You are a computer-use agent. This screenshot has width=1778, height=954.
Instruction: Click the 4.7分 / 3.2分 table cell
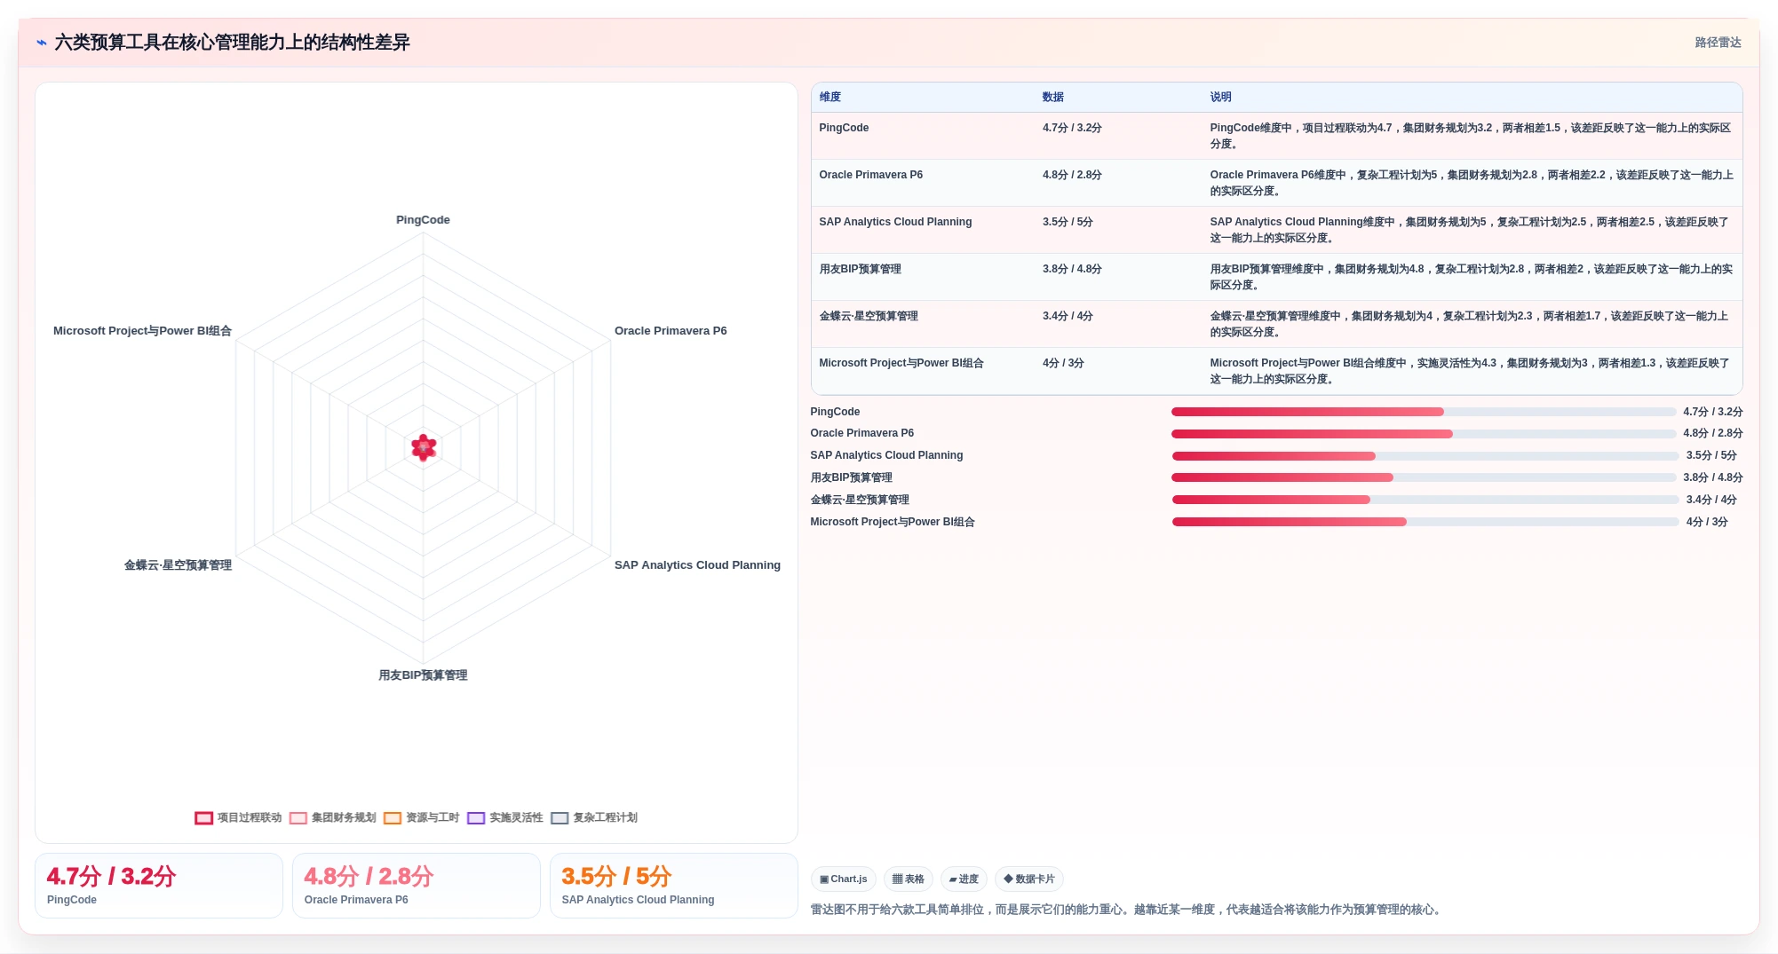(x=1072, y=128)
